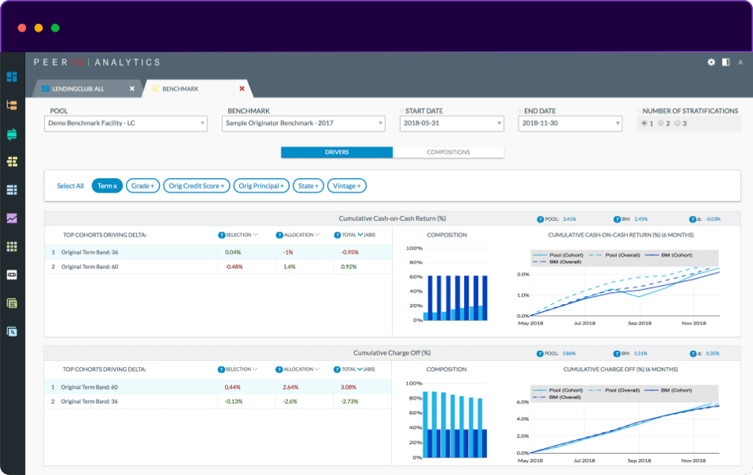Select 2 stratifications radio button
The height and width of the screenshot is (475, 753).
(661, 123)
